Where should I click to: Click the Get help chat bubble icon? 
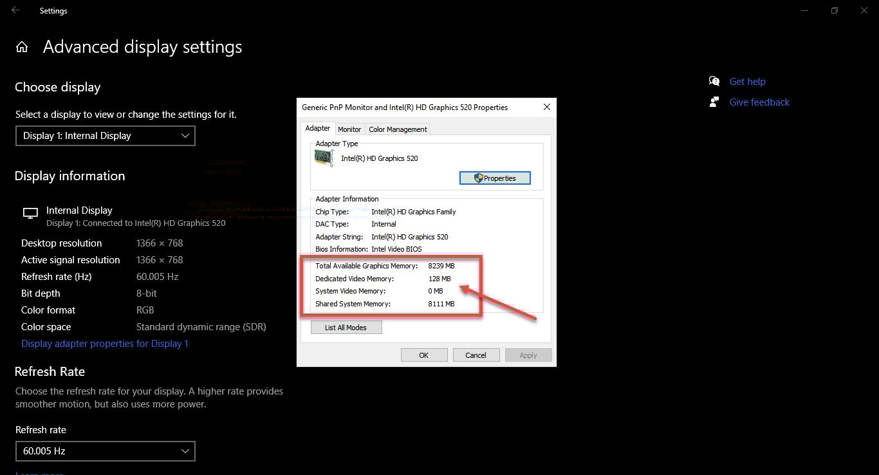pos(714,81)
